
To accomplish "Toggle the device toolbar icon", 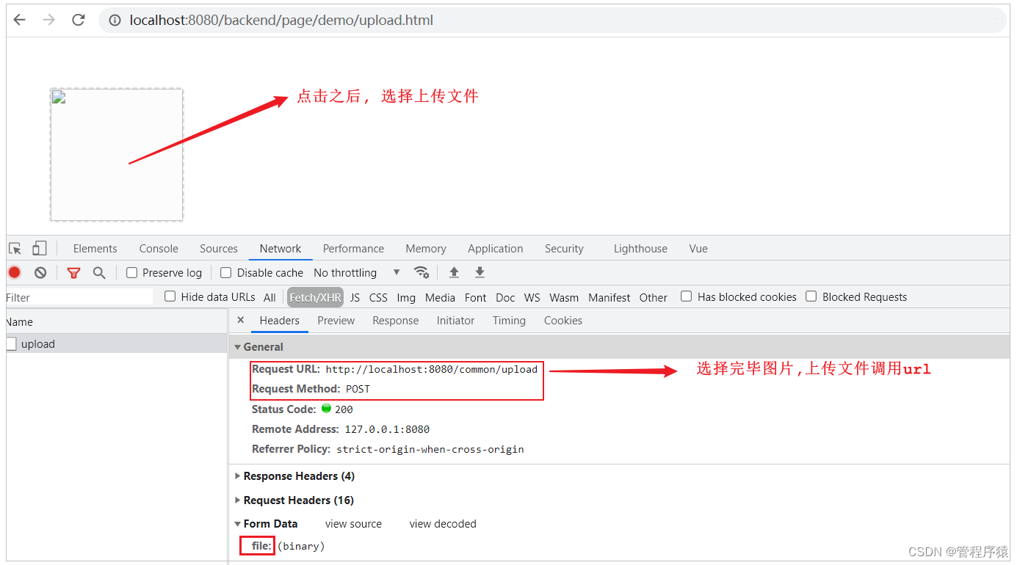I will [x=40, y=249].
